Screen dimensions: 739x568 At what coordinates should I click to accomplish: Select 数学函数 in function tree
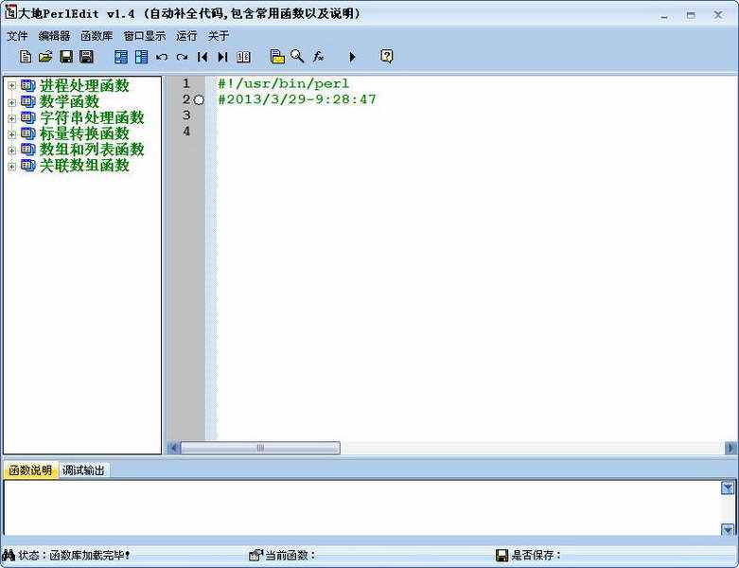(x=69, y=101)
